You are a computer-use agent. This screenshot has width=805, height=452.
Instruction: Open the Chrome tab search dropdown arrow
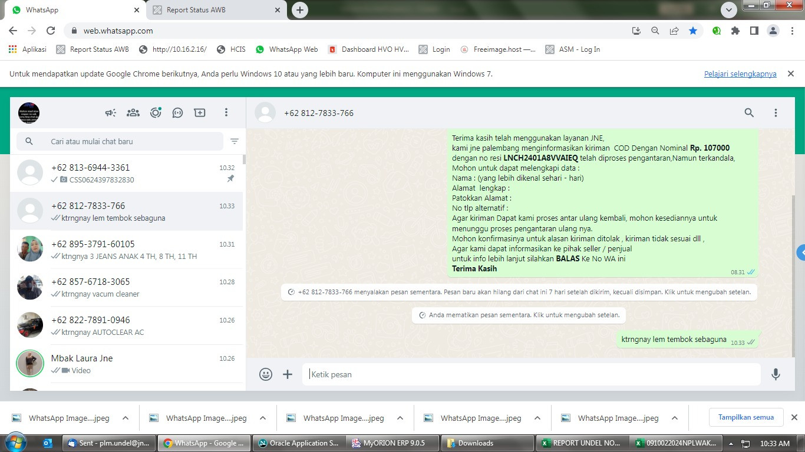pyautogui.click(x=729, y=10)
